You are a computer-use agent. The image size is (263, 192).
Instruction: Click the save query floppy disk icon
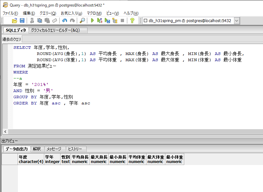(x=22, y=21)
